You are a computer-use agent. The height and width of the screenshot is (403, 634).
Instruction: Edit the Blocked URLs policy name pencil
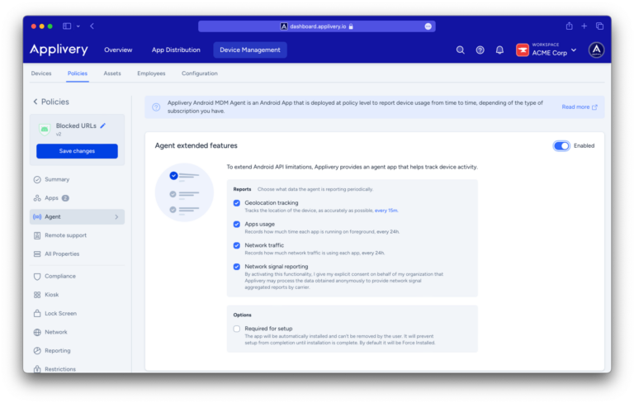[103, 126]
